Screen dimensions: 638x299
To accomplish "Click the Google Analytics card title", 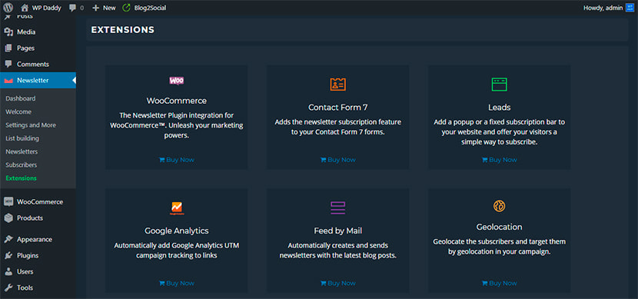I will click(177, 231).
